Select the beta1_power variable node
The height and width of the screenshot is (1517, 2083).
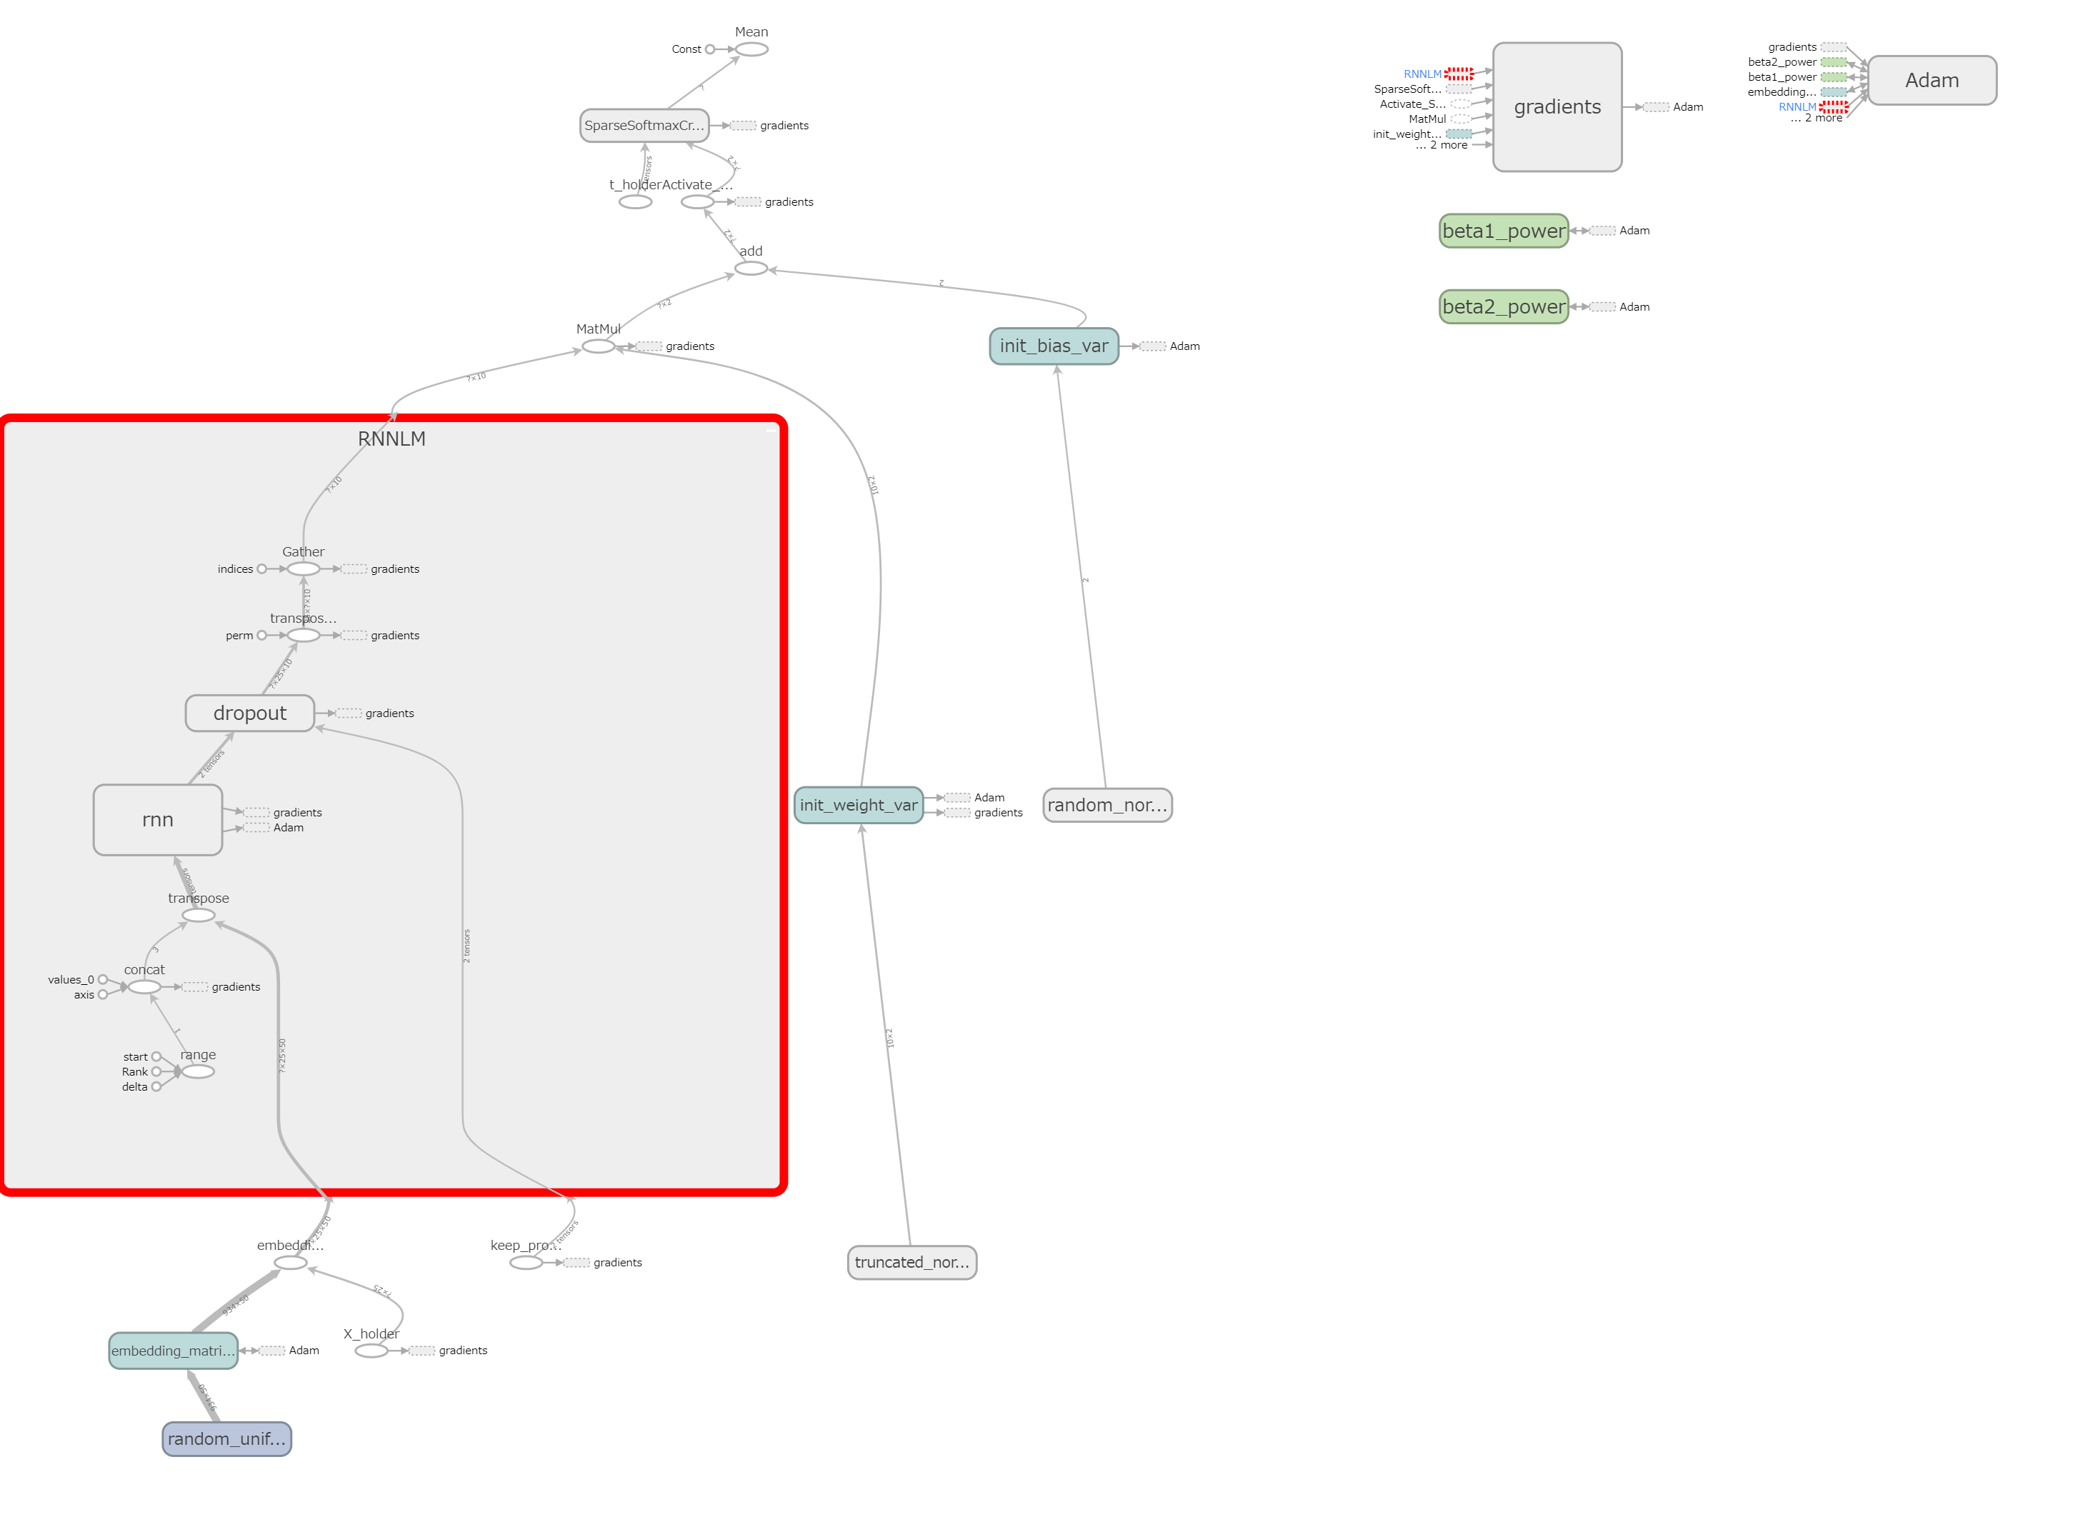(x=1504, y=231)
